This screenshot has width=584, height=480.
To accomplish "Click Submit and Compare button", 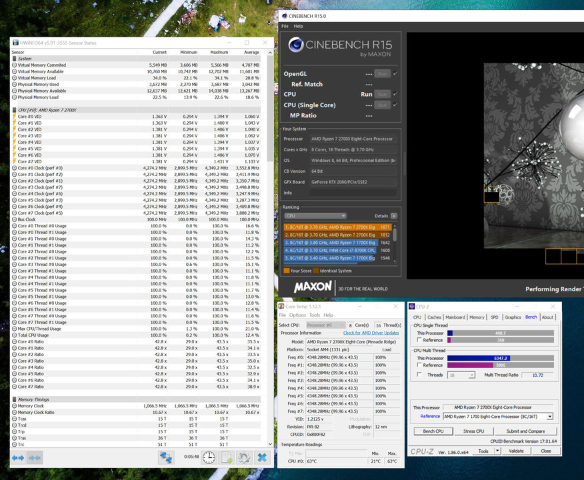I will [x=525, y=431].
